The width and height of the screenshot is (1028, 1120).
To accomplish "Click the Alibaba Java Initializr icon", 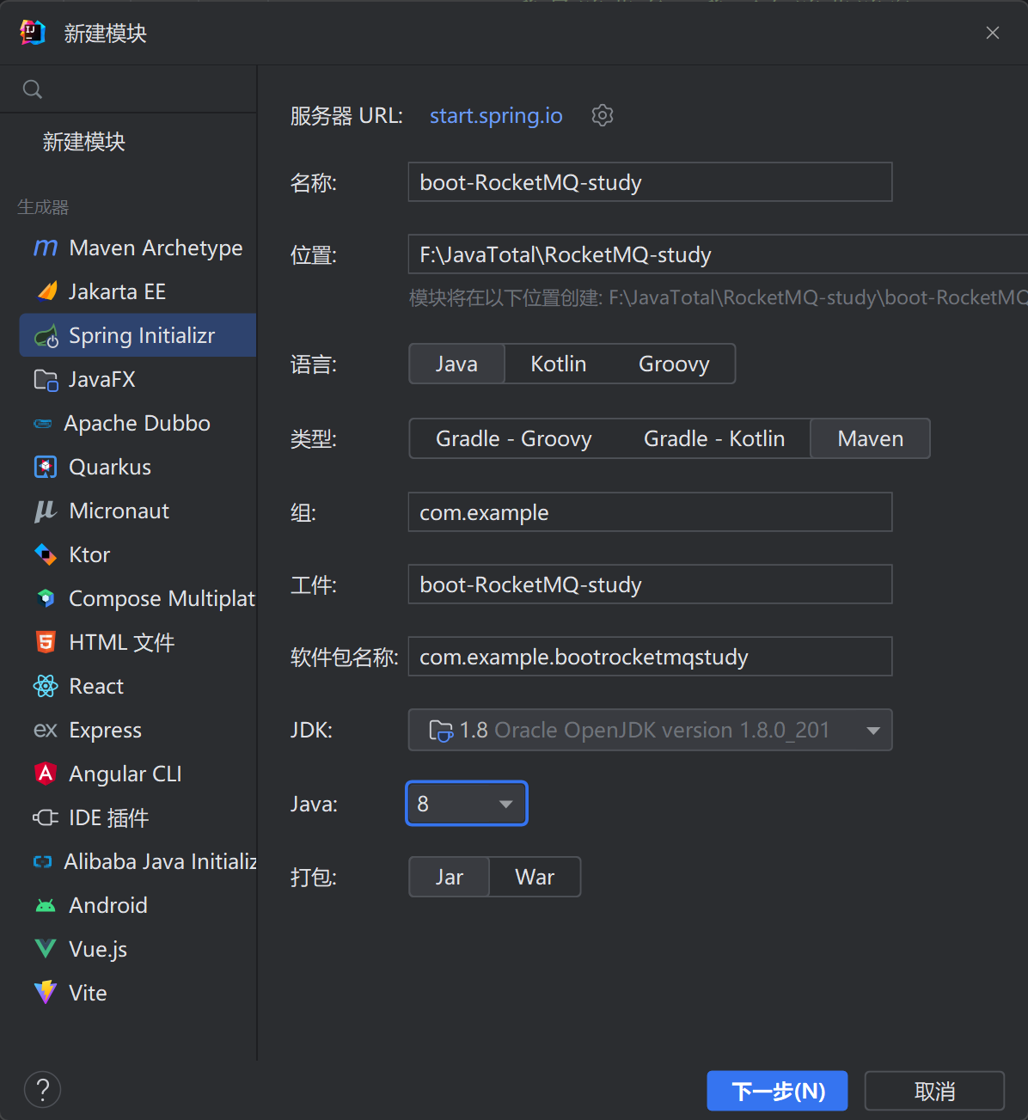I will (x=43, y=861).
